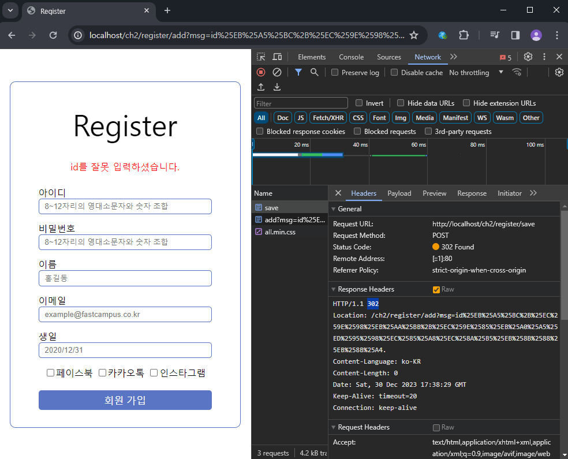Close the request details pane
568x459 pixels.
[338, 193]
